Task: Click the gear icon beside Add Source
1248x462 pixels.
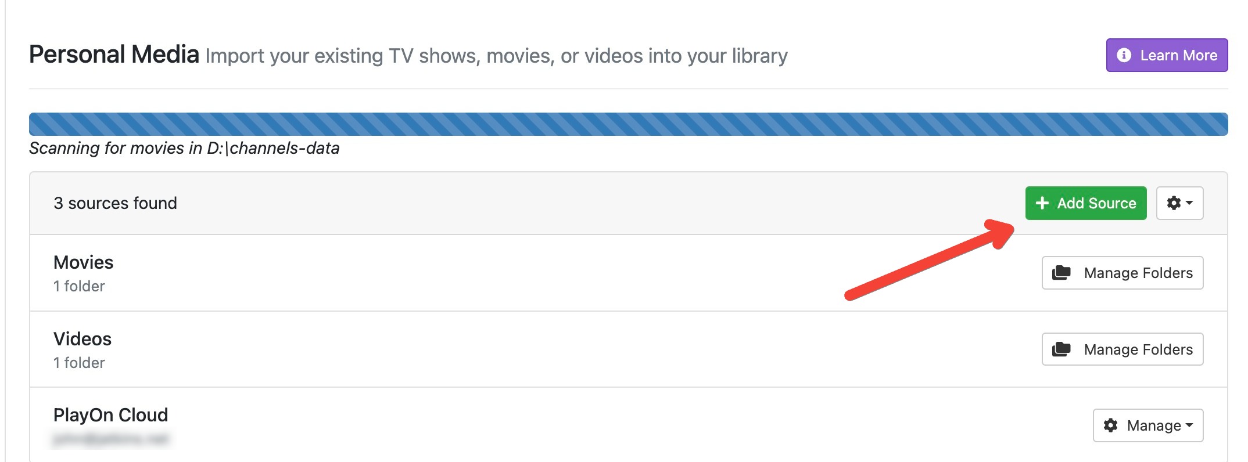Action: click(1174, 203)
